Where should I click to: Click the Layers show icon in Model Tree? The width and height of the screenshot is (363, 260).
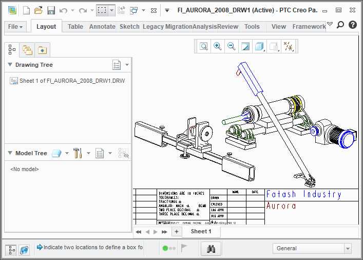pos(56,153)
